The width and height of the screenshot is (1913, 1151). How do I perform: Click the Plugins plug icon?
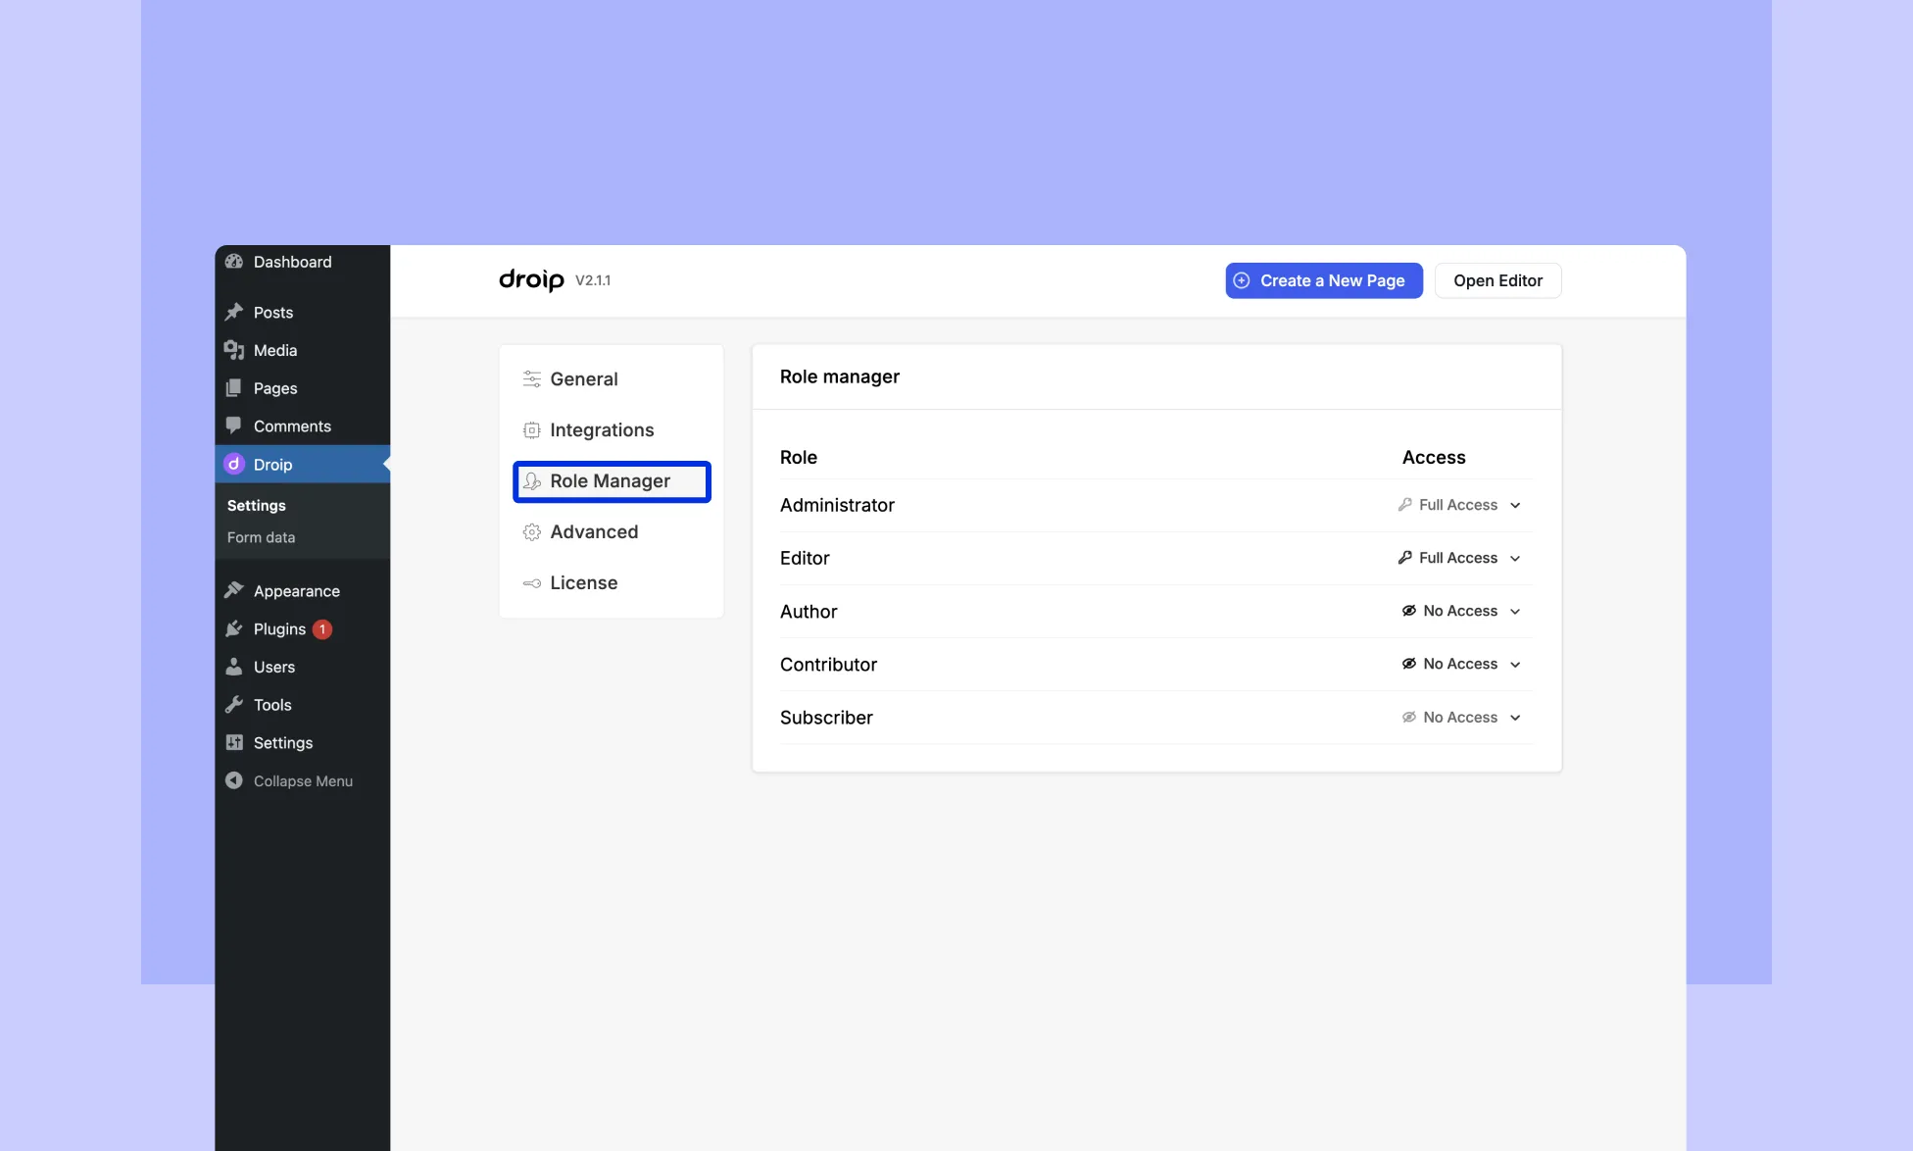[233, 628]
